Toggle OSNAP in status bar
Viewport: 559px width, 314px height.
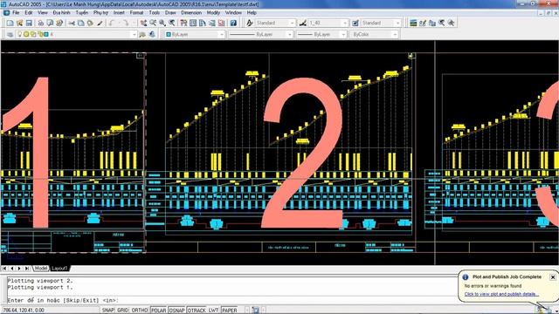(176, 311)
